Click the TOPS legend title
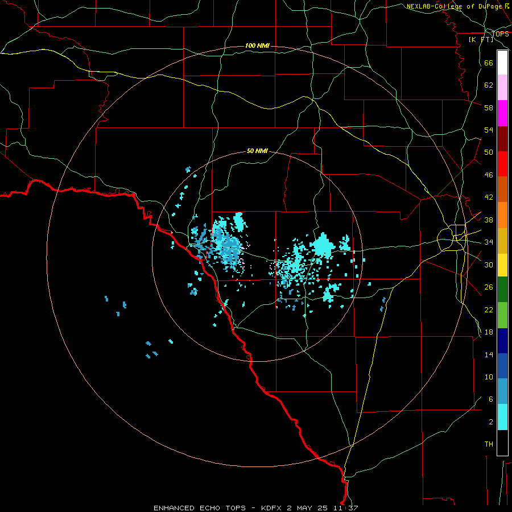This screenshot has height=512, width=512. pyautogui.click(x=500, y=34)
